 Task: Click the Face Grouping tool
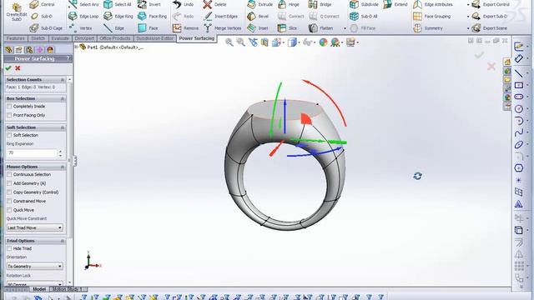tap(432, 17)
